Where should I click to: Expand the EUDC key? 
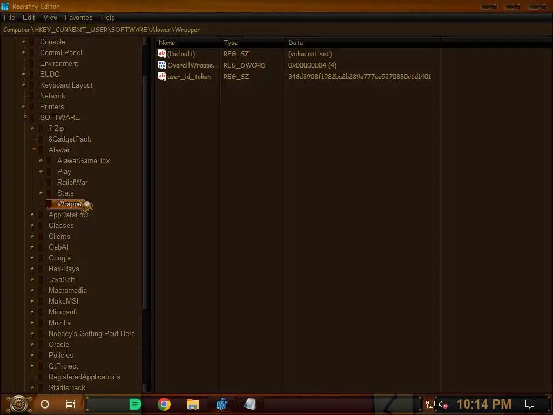(x=24, y=74)
